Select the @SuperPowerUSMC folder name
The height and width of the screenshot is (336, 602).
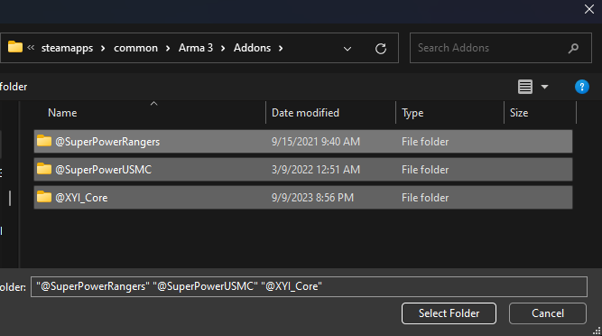click(x=103, y=170)
